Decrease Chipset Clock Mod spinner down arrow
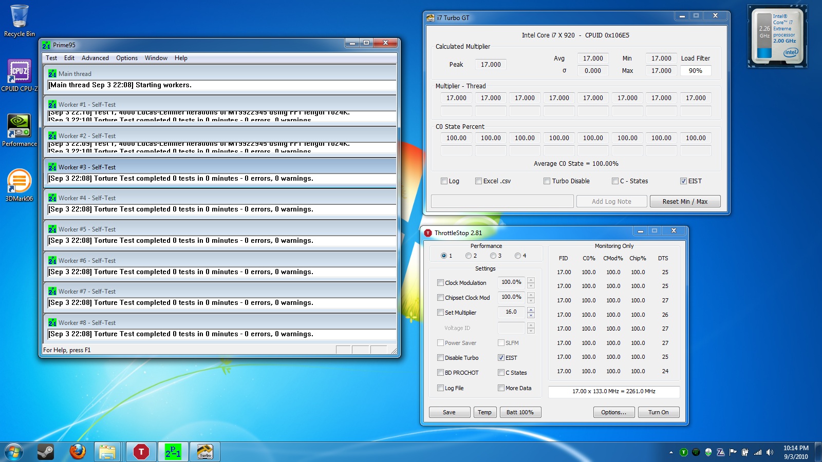Image resolution: width=822 pixels, height=462 pixels. coord(531,300)
